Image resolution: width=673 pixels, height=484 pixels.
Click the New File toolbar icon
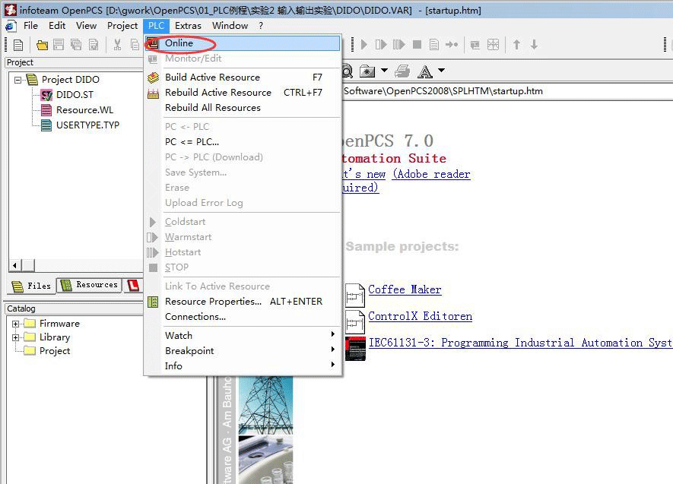click(19, 46)
